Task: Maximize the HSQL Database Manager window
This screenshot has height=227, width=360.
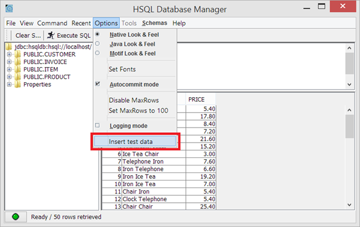Action: point(321,6)
